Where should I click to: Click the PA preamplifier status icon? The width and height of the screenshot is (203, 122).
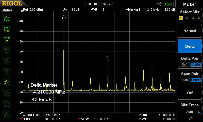point(7,71)
